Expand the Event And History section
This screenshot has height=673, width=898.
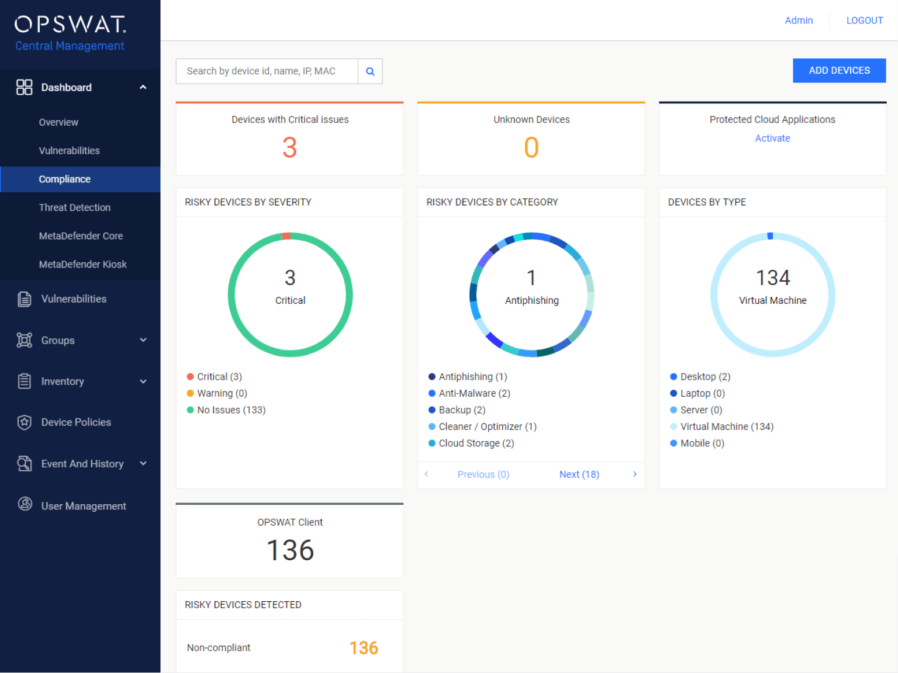click(143, 463)
